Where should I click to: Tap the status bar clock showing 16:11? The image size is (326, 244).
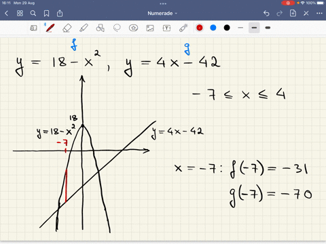(6, 3)
